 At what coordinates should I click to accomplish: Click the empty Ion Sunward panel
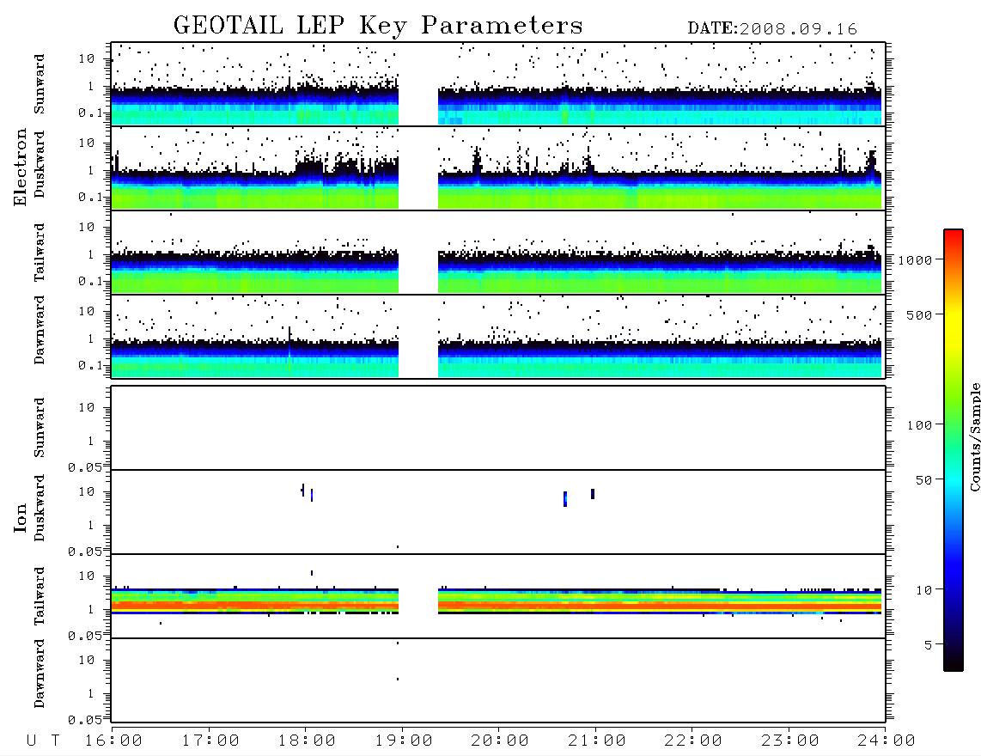[x=498, y=428]
